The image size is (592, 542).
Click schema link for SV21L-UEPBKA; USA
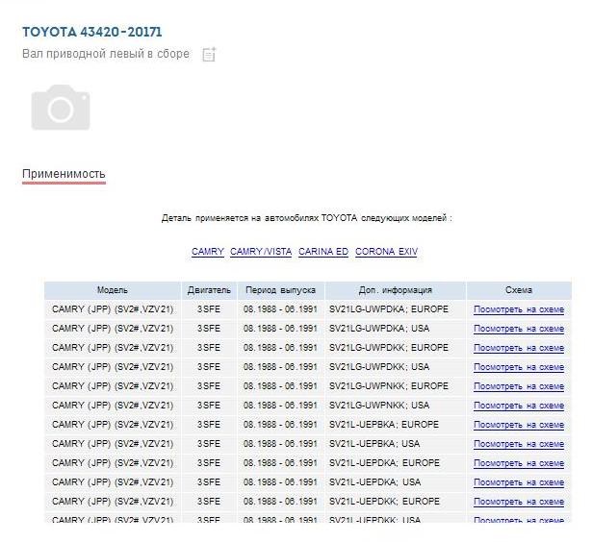(518, 444)
